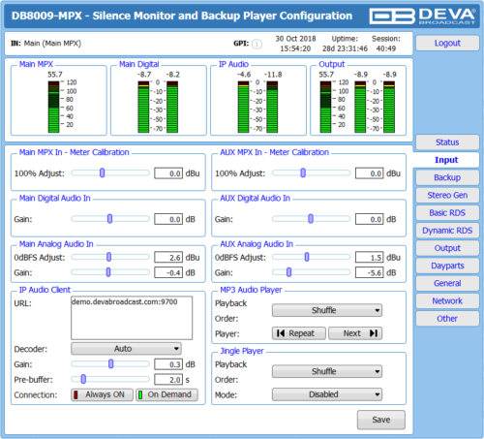Click the Logout button
The image size is (484, 439).
(x=447, y=43)
